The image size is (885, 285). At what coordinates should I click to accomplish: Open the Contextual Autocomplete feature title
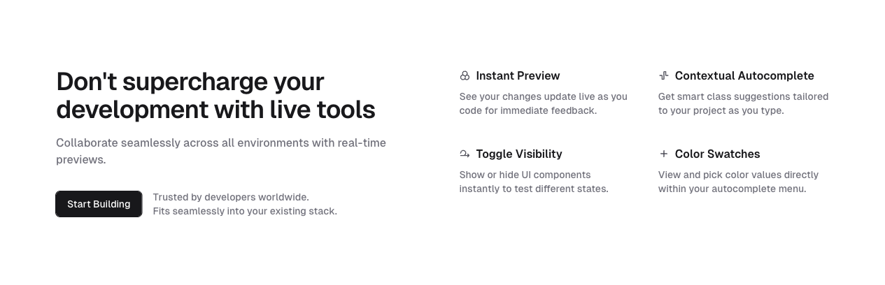click(x=744, y=75)
